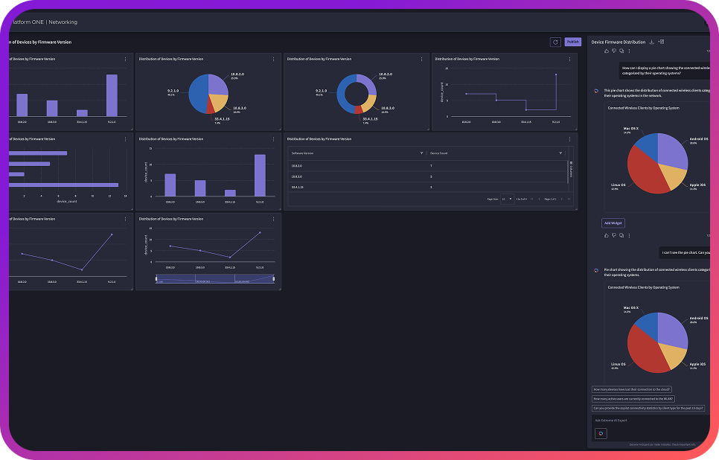Click the Add Widget button in the AI panel
The image size is (719, 460).
point(613,223)
